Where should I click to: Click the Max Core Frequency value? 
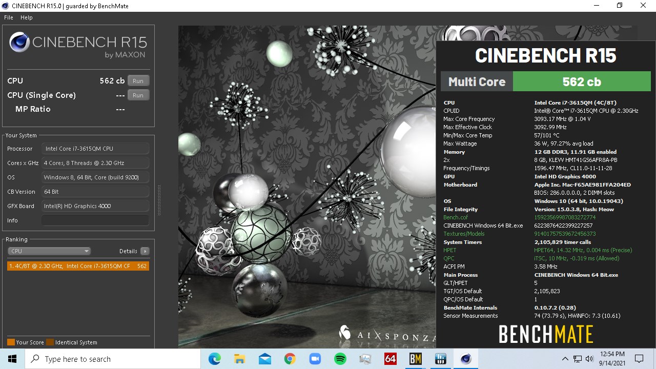[562, 119]
